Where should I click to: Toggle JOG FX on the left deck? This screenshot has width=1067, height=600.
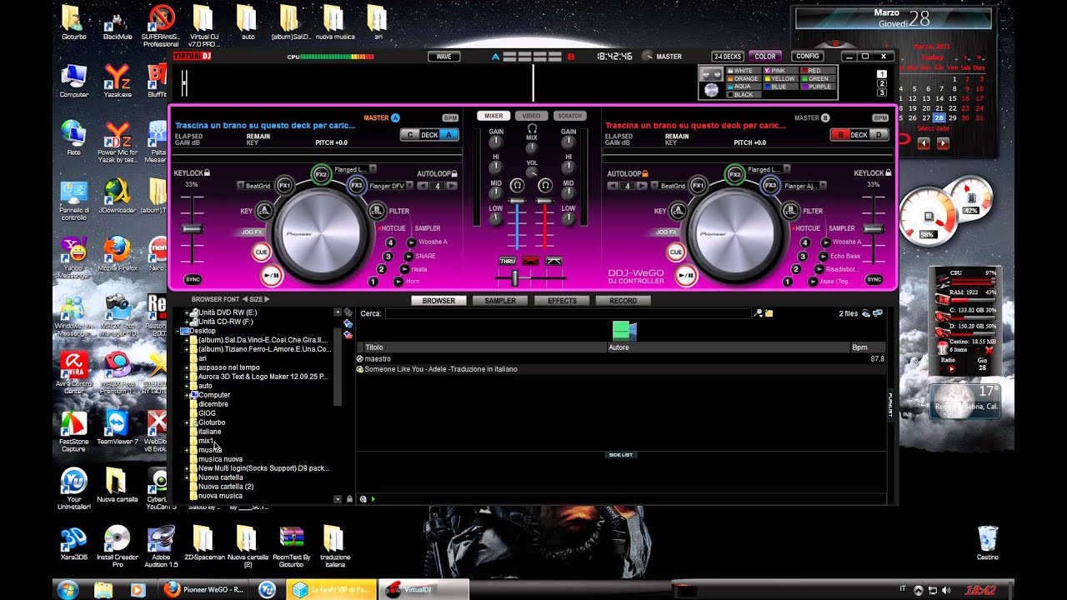(252, 232)
